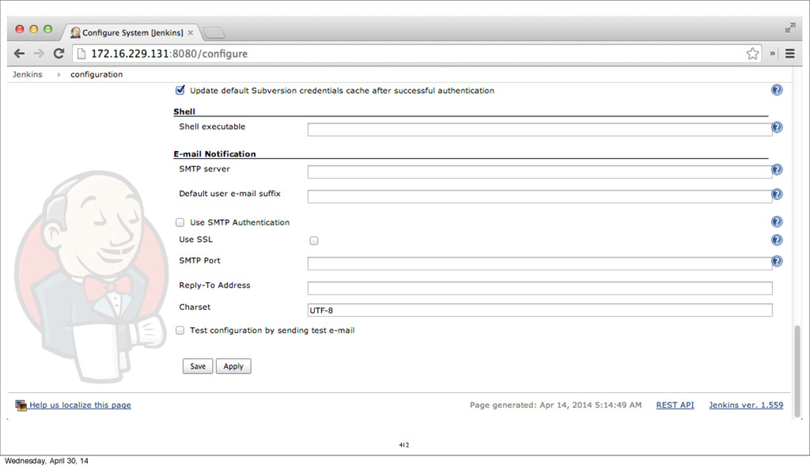Image resolution: width=810 pixels, height=468 pixels.
Task: Focus the Default user e-mail suffix field
Action: pyautogui.click(x=539, y=197)
